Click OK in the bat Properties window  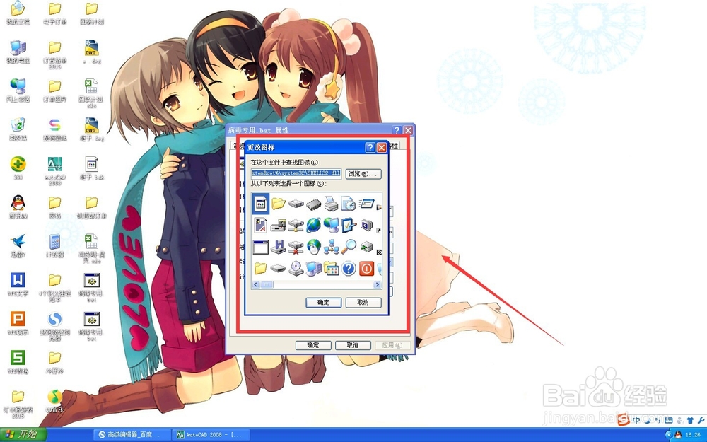pyautogui.click(x=313, y=345)
